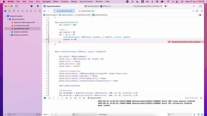Click the Expected expression error banner

coord(186,42)
